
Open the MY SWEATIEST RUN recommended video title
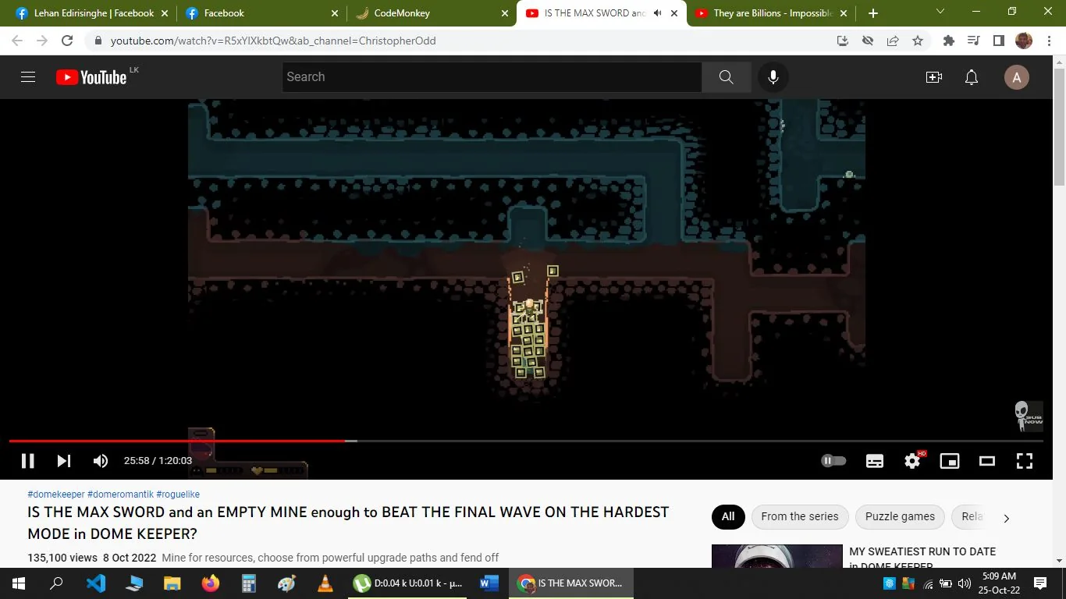pos(922,558)
